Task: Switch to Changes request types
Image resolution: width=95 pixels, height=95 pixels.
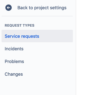Action: pos(37,74)
